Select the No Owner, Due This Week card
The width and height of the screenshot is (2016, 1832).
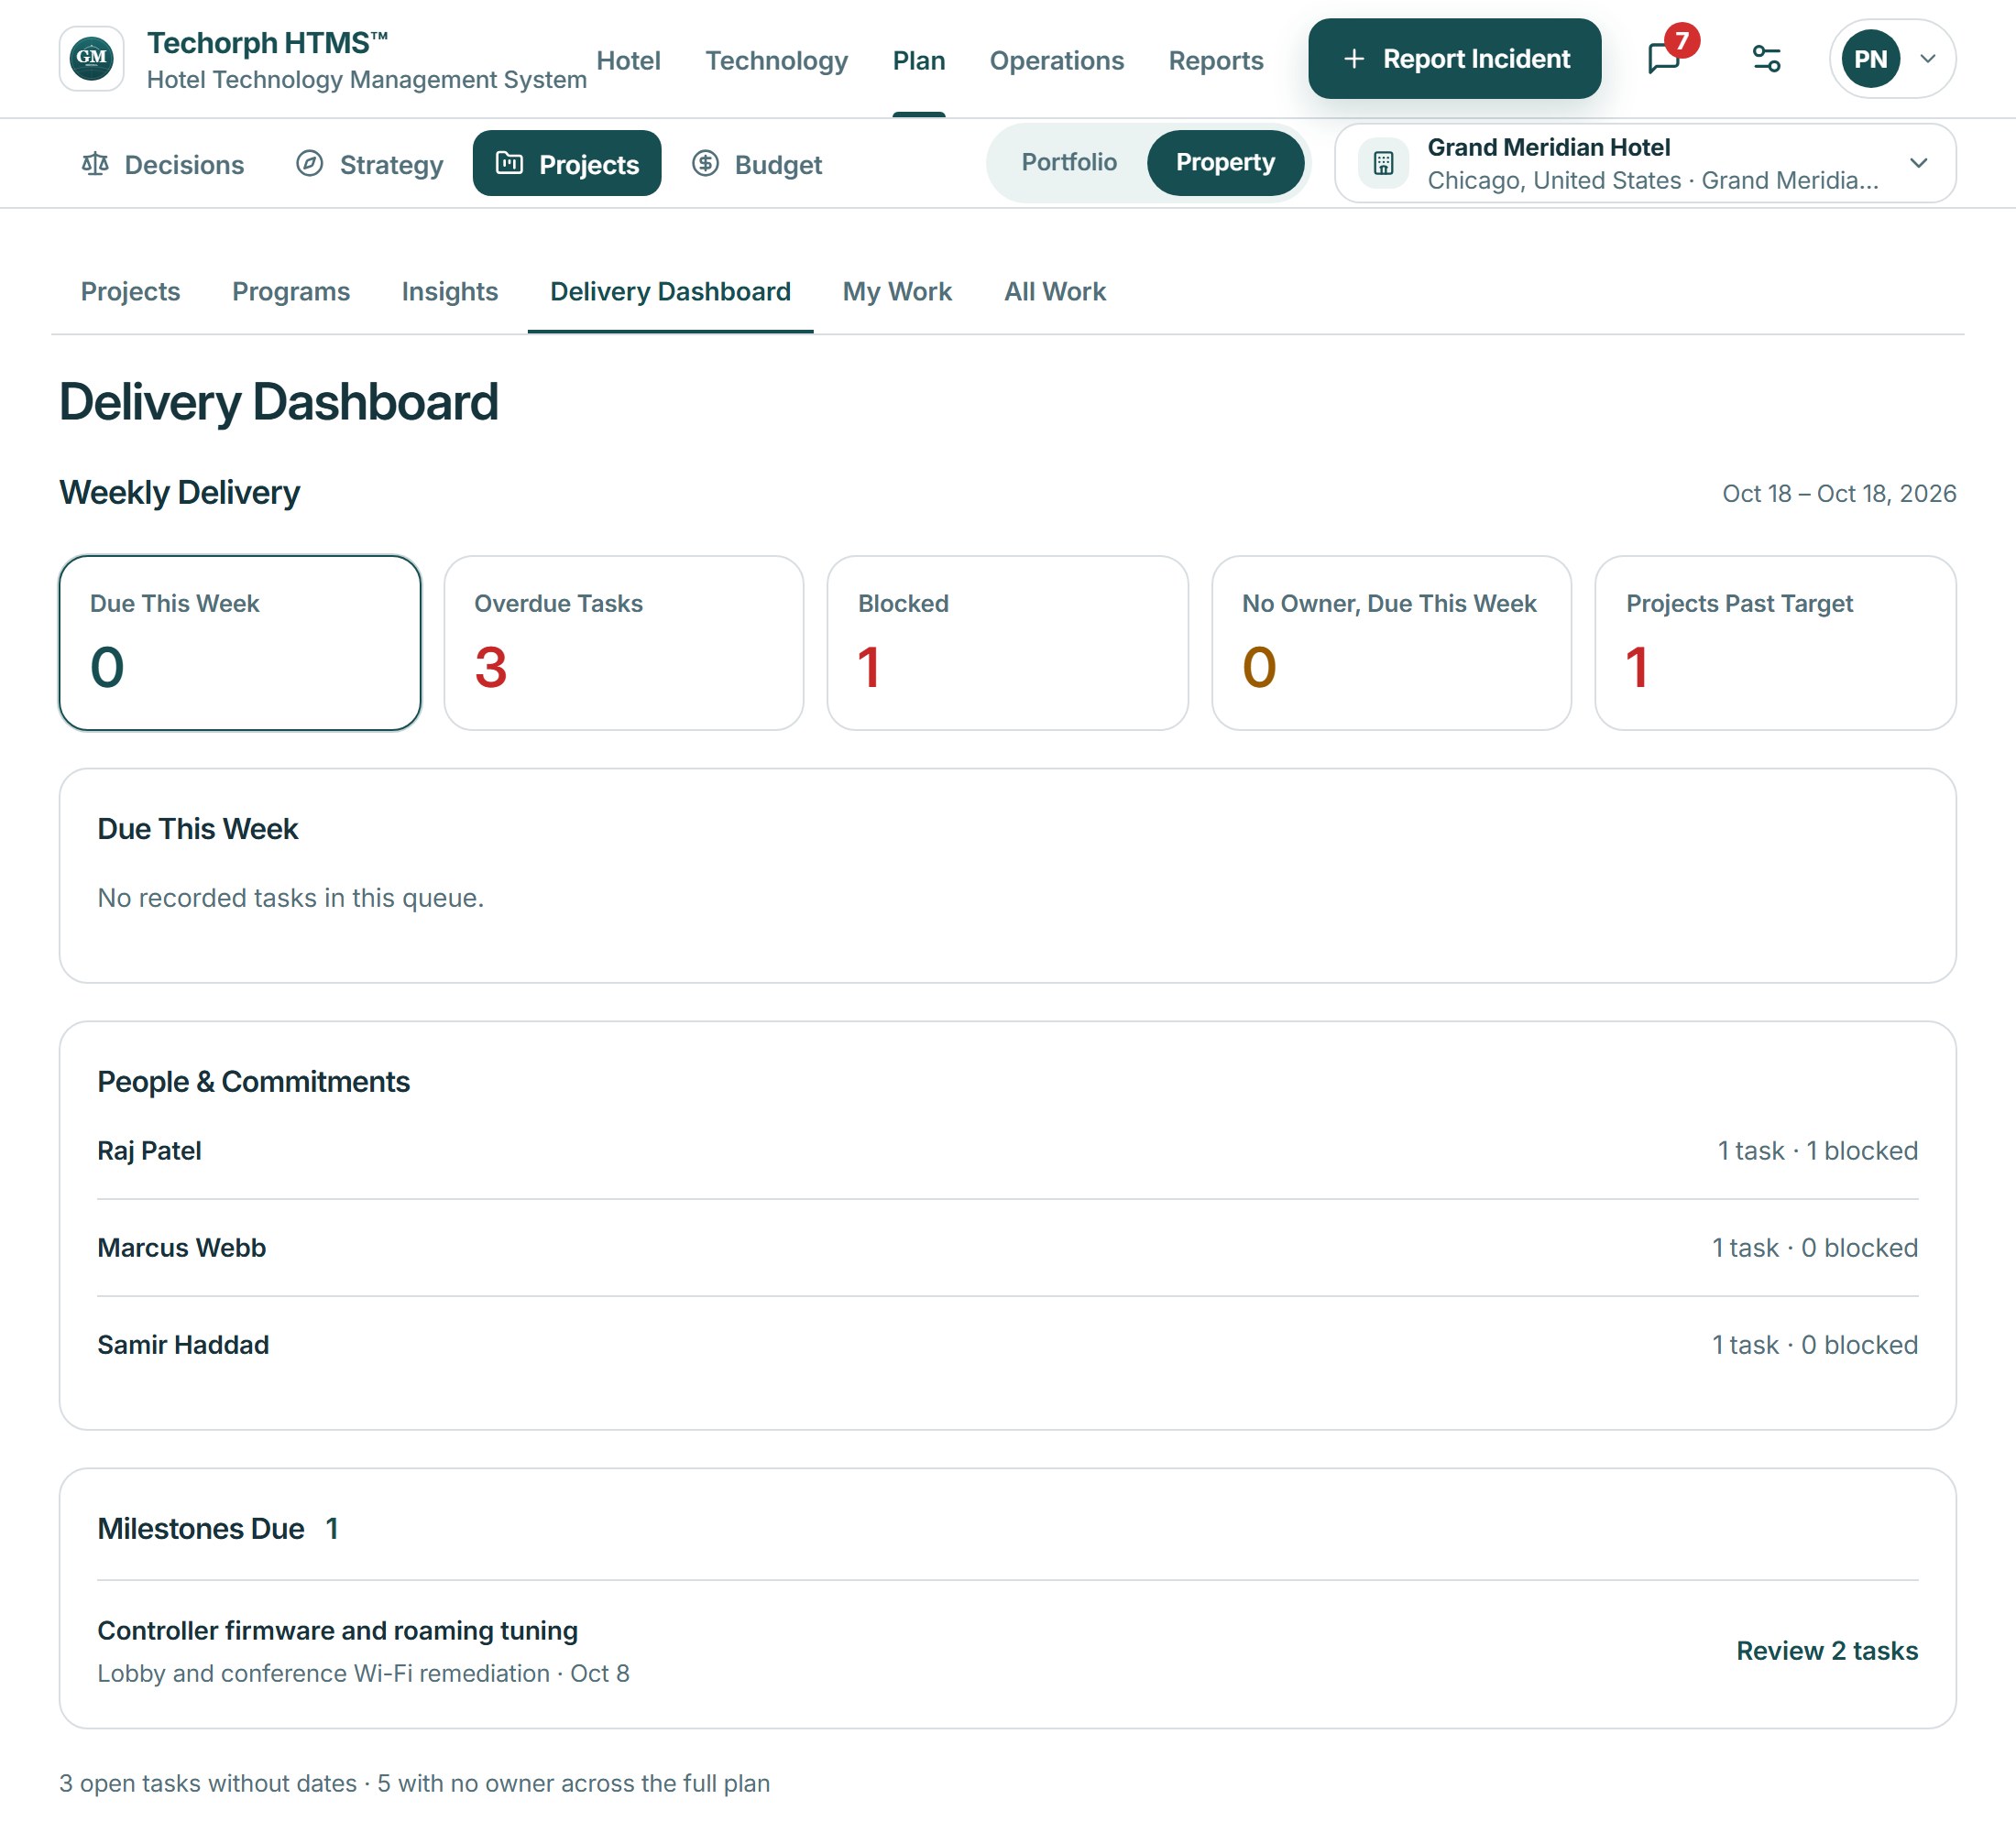coord(1391,643)
